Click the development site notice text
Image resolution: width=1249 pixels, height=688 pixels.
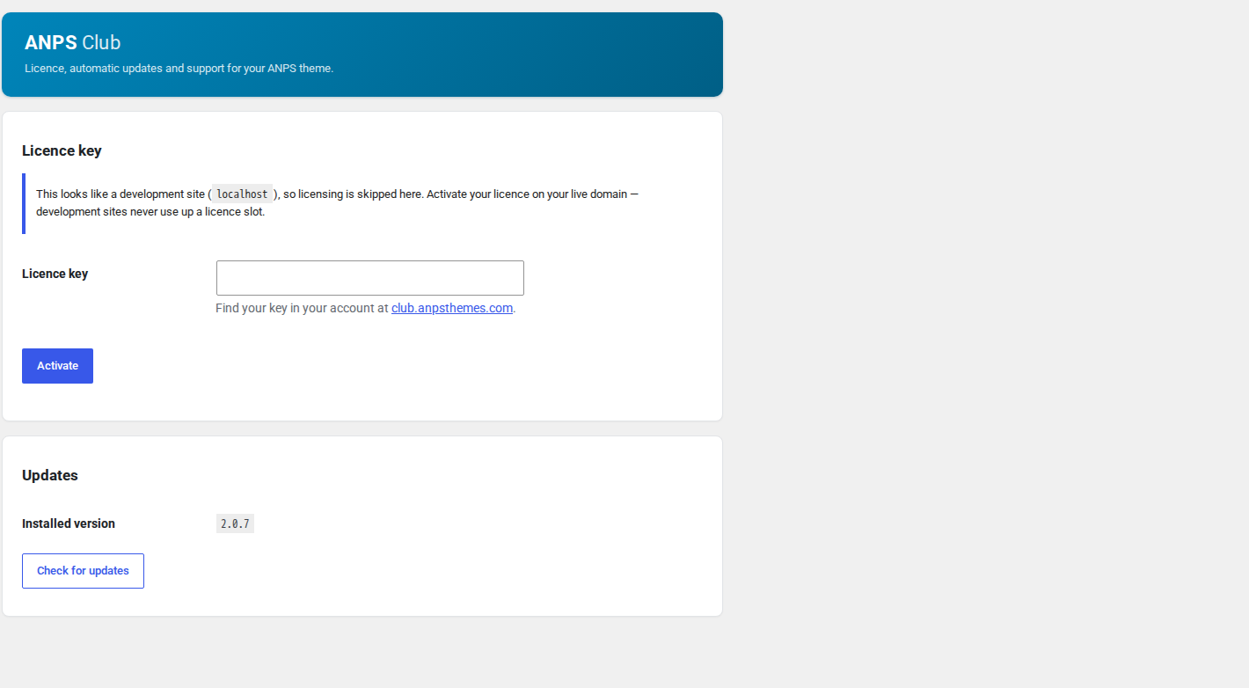[x=337, y=203]
